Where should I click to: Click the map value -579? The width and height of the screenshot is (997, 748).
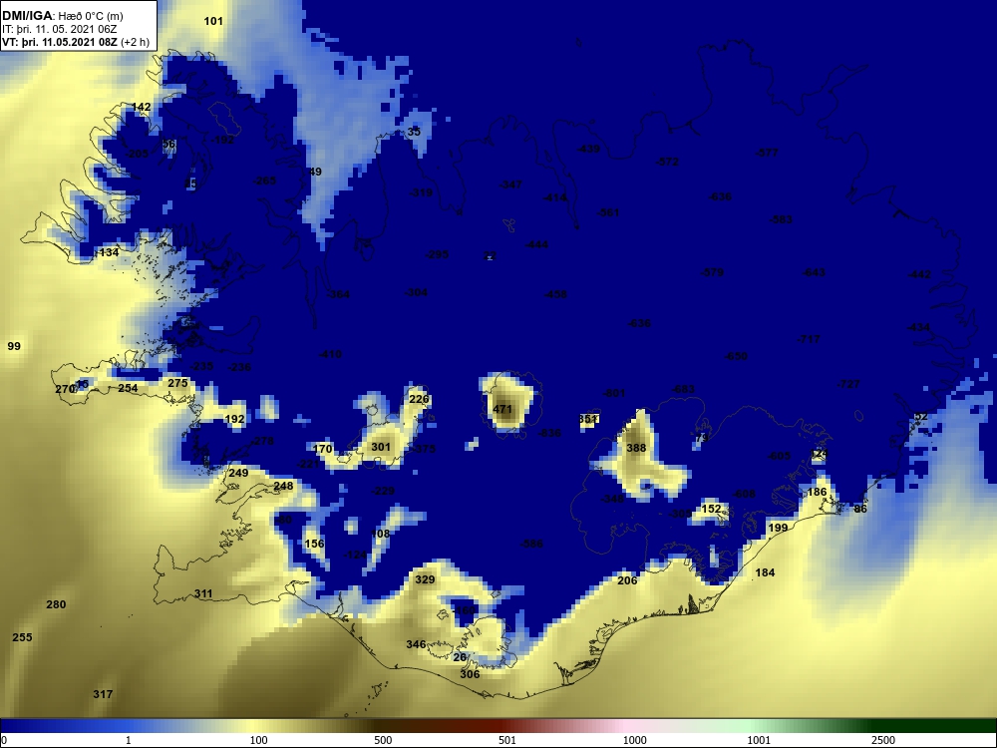tap(712, 272)
